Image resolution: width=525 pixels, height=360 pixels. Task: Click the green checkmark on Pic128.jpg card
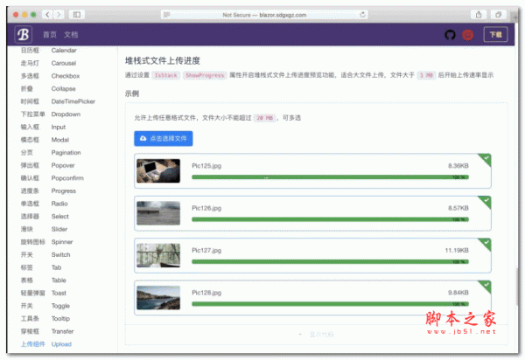point(486,284)
